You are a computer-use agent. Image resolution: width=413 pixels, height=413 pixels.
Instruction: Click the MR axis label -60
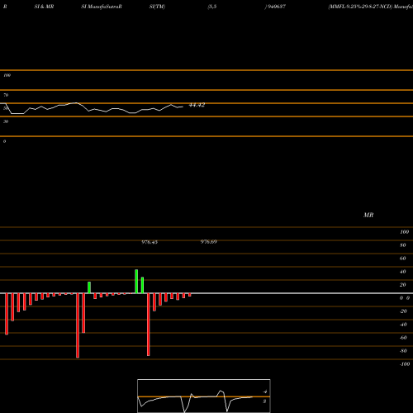403,338
